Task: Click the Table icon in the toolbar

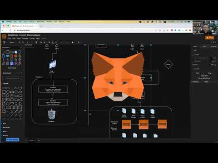Action: tap(79, 42)
